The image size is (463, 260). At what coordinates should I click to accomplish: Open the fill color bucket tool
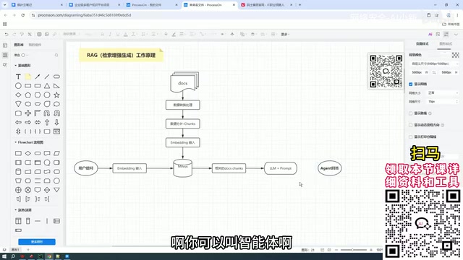pos(166,34)
